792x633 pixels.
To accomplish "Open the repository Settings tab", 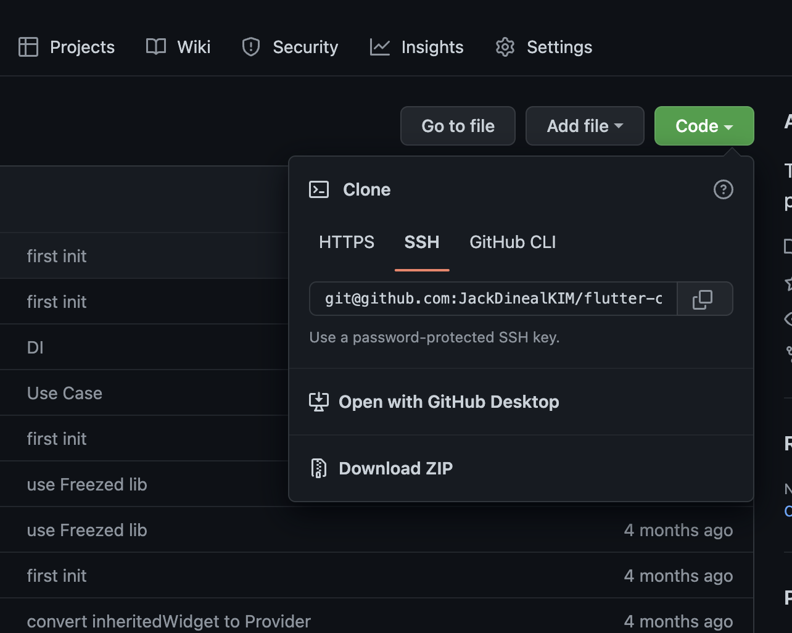I will [543, 47].
